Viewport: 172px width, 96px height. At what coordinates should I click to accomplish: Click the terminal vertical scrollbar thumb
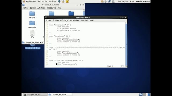point(126,45)
